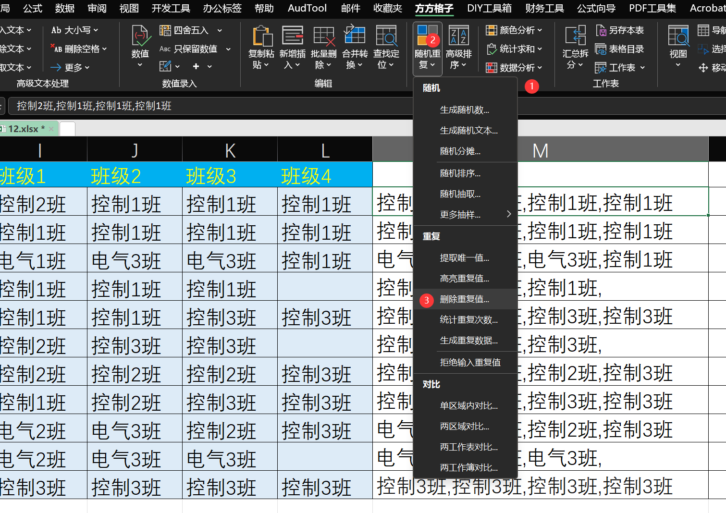The width and height of the screenshot is (726, 513).
Task: Close the 12.xlsx workbook tab
Action: click(x=51, y=129)
